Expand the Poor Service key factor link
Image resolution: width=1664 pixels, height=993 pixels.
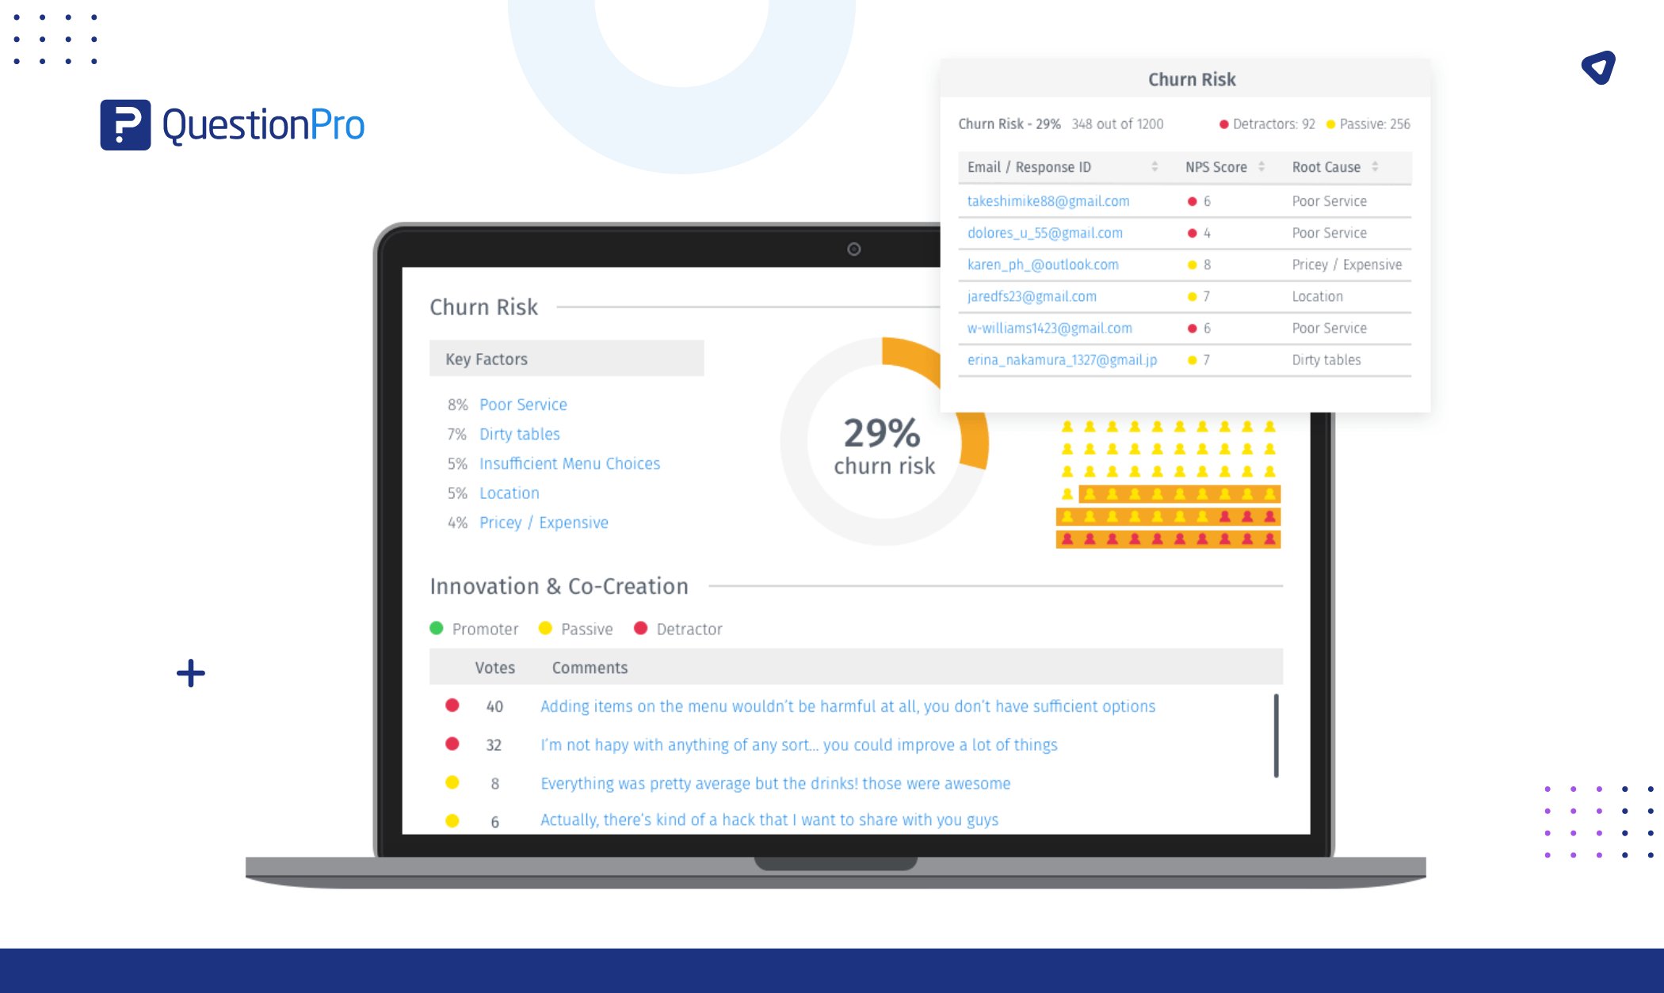[x=521, y=405]
